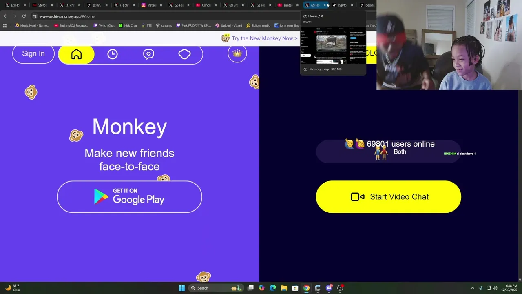This screenshot has width=522, height=294.
Task: Open the heart chat messages icon
Action: click(148, 54)
